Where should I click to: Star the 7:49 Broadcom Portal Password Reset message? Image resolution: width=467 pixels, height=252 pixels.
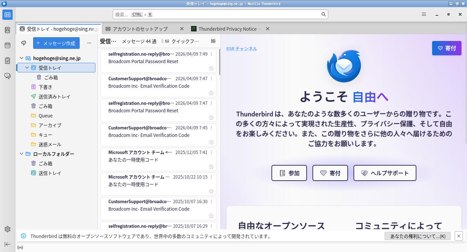point(211,68)
